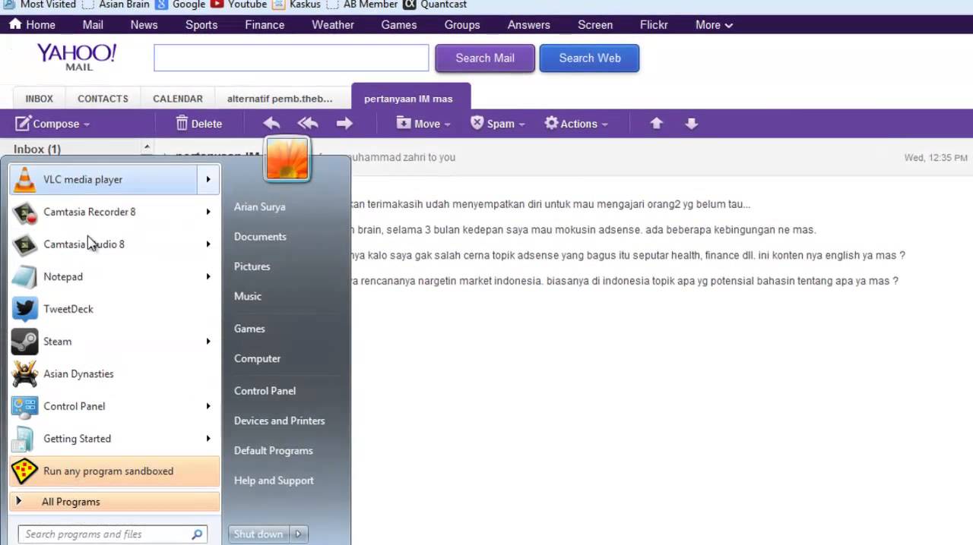Open Weather in Yahoo navigation bar
This screenshot has height=545, width=973.
click(x=333, y=25)
